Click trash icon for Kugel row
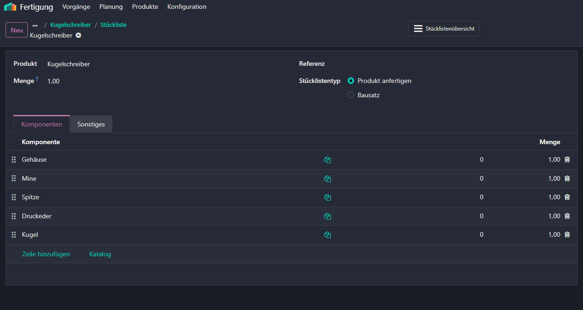 point(567,234)
